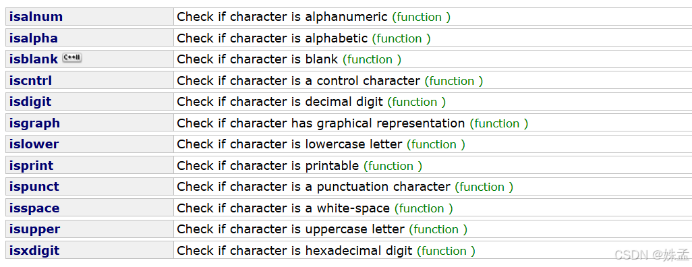Open the isprint function link
This screenshot has height=267, width=692.
pyautogui.click(x=31, y=165)
